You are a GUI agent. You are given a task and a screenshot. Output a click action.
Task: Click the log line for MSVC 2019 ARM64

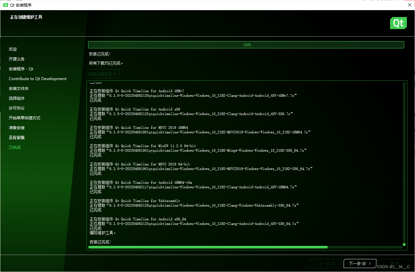pos(139,128)
